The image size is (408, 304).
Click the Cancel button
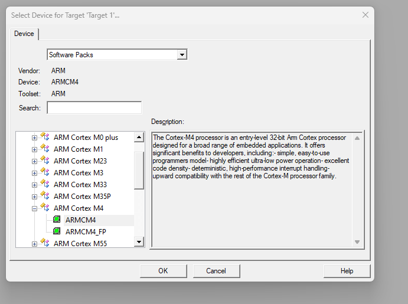216,271
